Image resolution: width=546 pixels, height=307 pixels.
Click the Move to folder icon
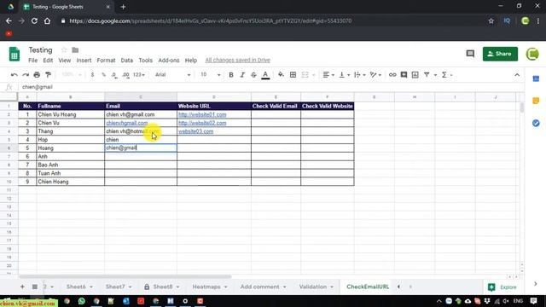(x=75, y=50)
